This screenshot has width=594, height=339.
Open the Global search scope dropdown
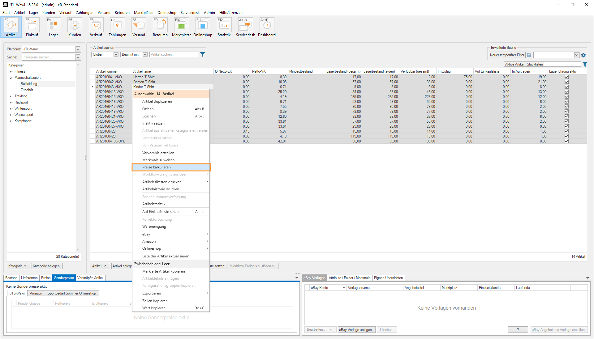click(116, 54)
